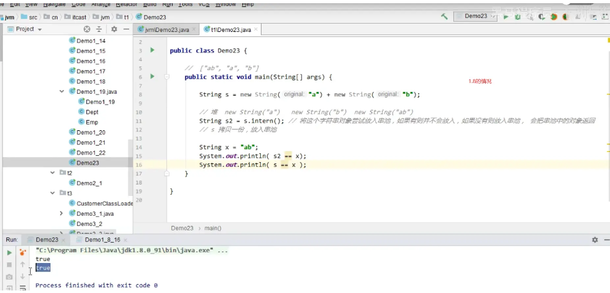
Task: Locate current file with crosshair icon
Action: 87,29
